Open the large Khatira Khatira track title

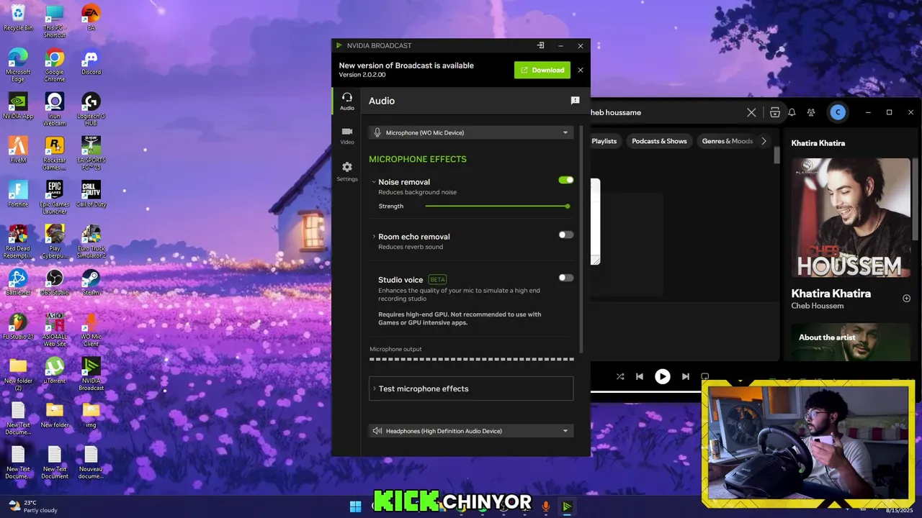[x=831, y=294]
